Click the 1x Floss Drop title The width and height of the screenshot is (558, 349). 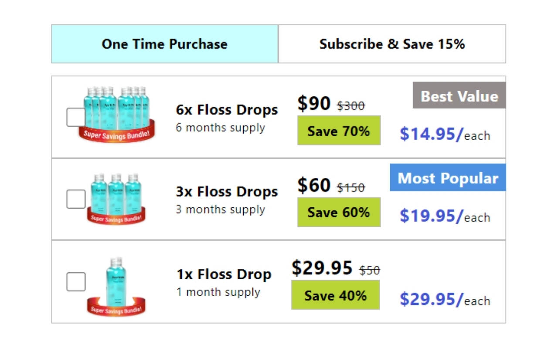[224, 274]
